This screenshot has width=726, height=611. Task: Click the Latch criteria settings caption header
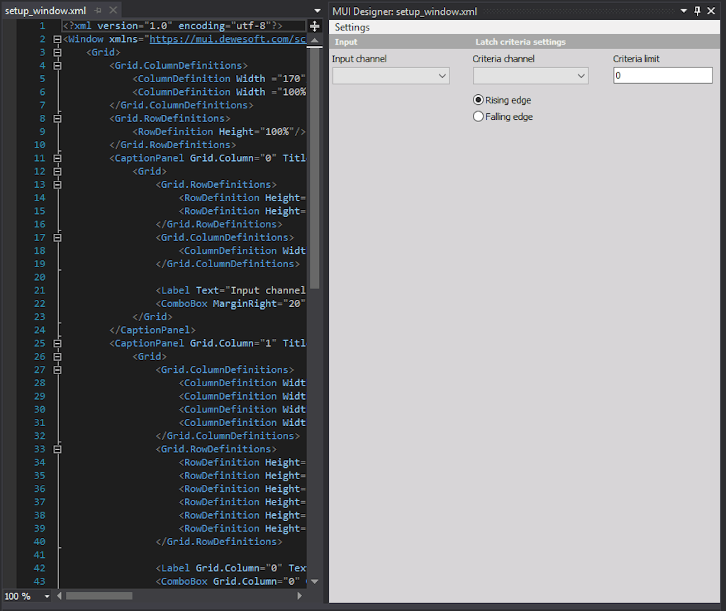520,42
